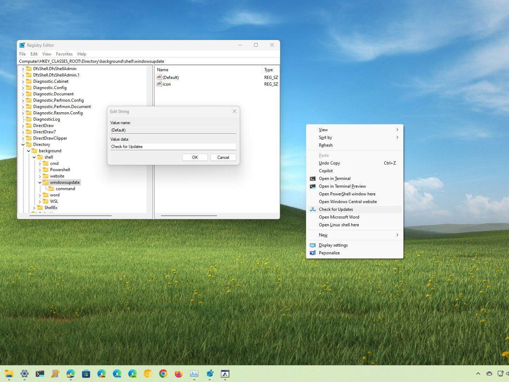Expand the Powershell registry key

click(40, 170)
